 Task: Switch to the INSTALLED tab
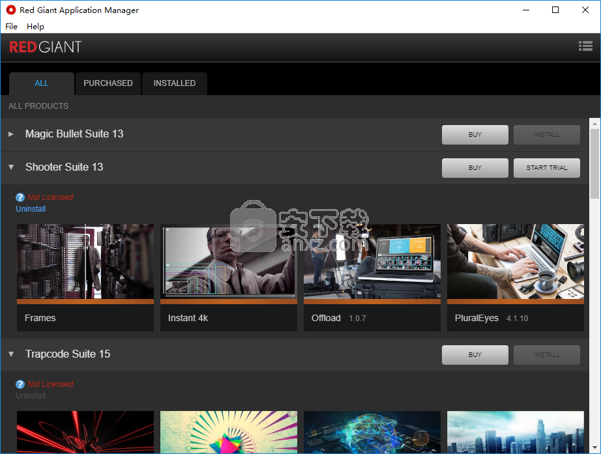(175, 83)
